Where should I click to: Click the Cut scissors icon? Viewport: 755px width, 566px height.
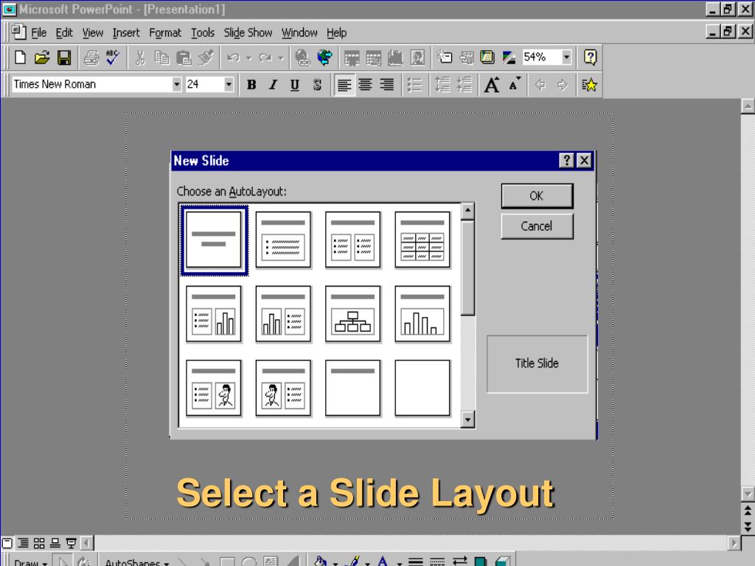140,57
